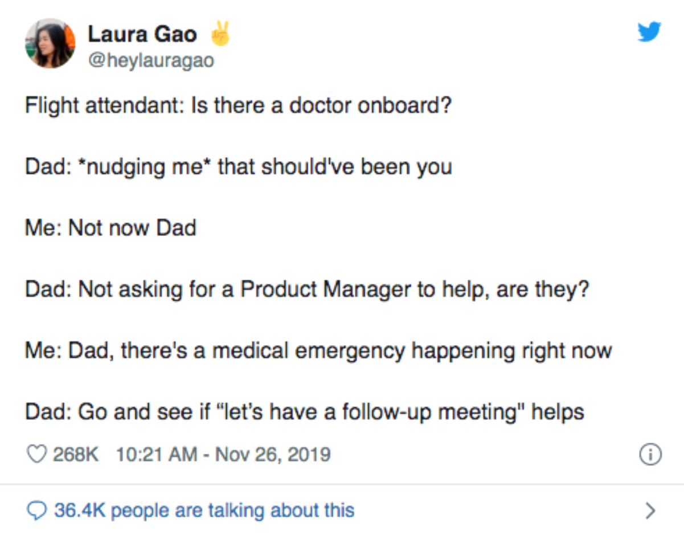The image size is (684, 535).
Task: Click the 268K likes count
Action: coord(76,454)
